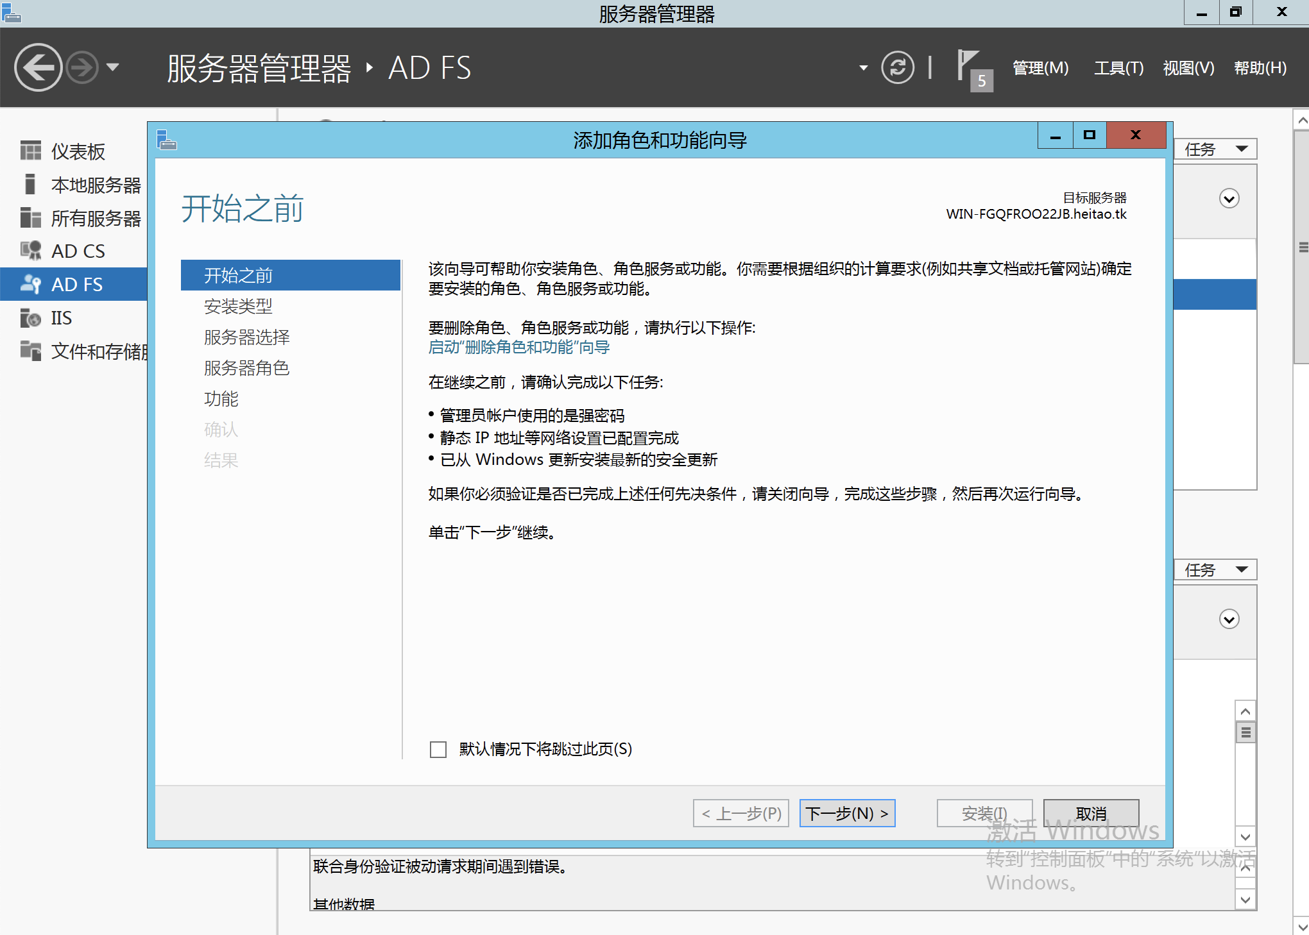Expand the address breadcrumb dropdown arrow
The height and width of the screenshot is (935, 1309).
864,67
